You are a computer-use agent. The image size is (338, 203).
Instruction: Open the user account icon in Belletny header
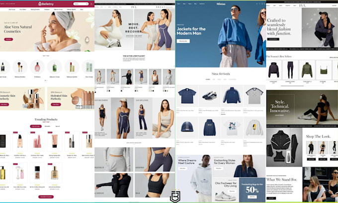(91, 4)
